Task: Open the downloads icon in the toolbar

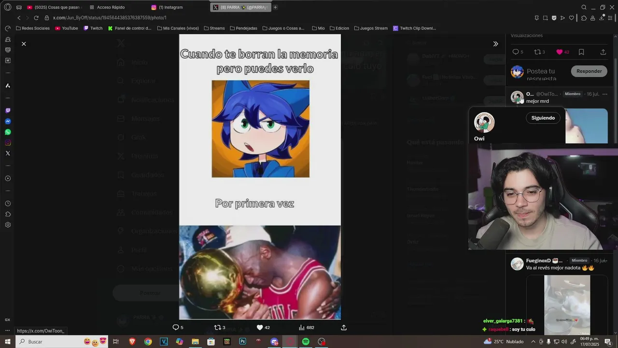Action: click(602, 18)
